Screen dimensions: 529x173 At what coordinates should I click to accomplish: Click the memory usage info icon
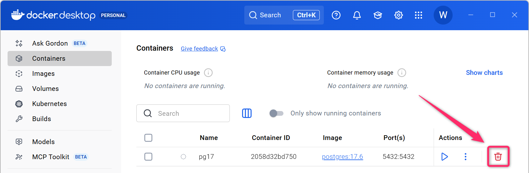(x=401, y=73)
